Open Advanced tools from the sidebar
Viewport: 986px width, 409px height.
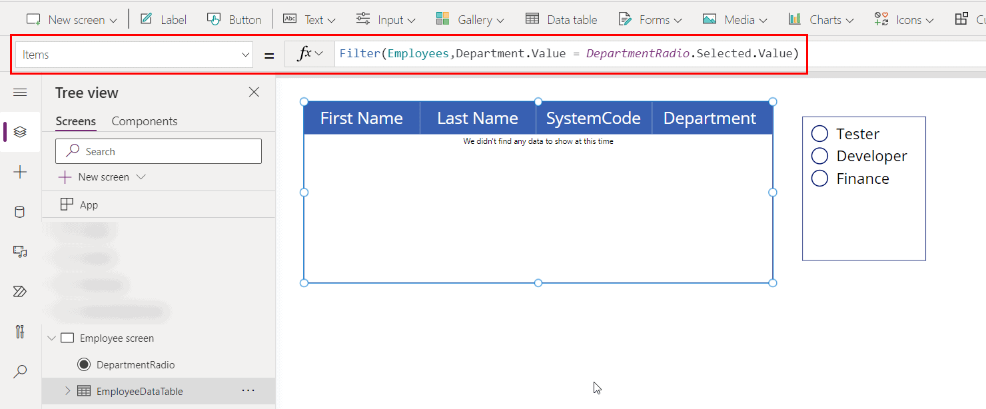click(x=20, y=331)
